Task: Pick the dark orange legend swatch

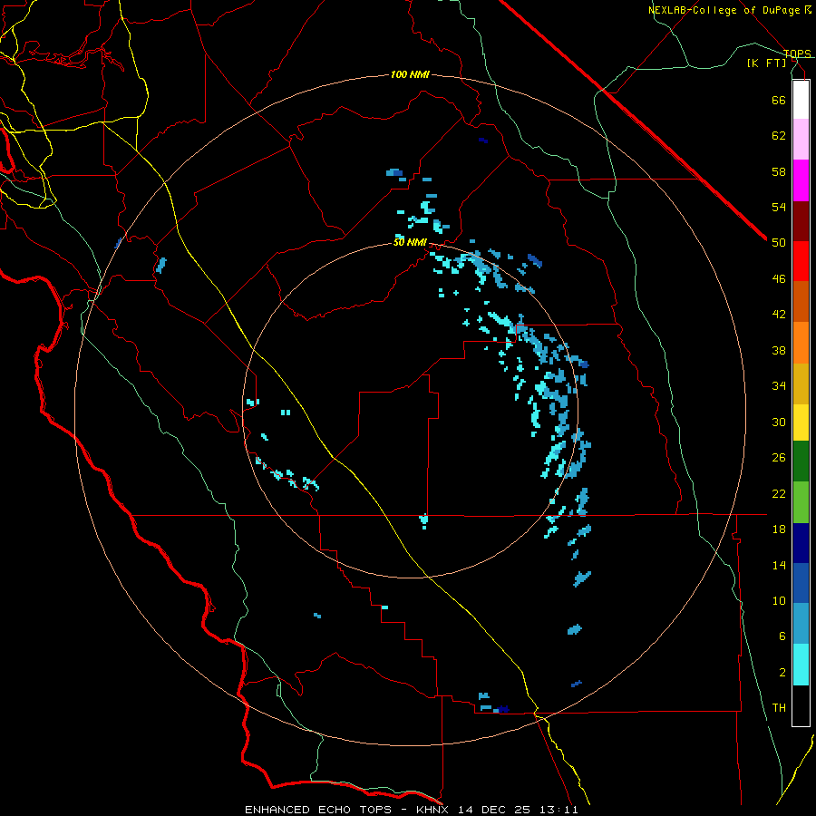Action: click(801, 301)
